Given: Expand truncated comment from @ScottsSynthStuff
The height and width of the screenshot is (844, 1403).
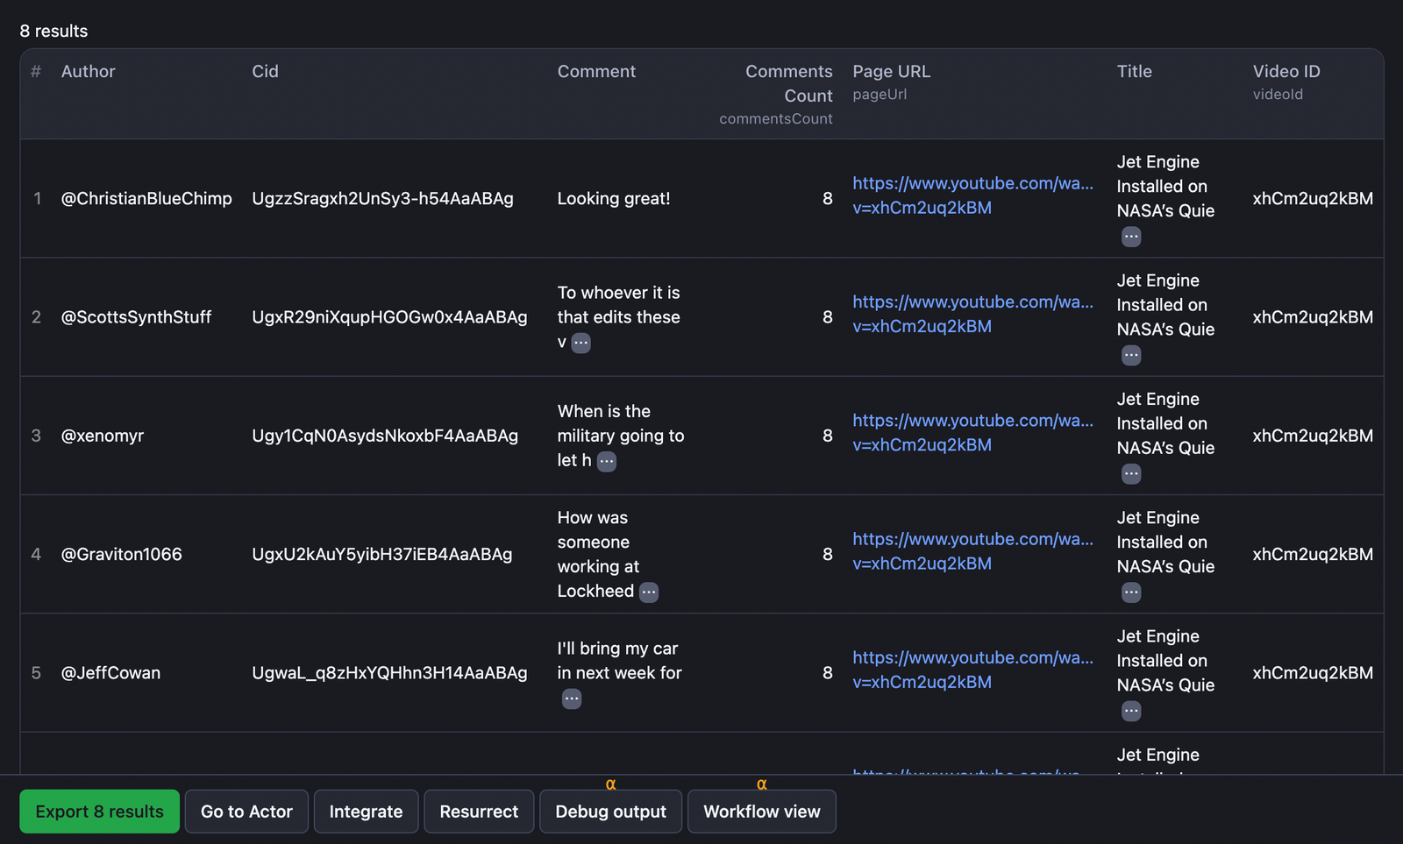Looking at the screenshot, I should [580, 344].
